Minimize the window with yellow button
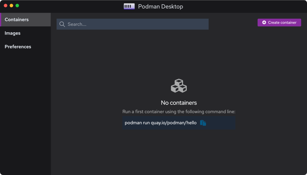307x175 pixels. [x=11, y=5]
